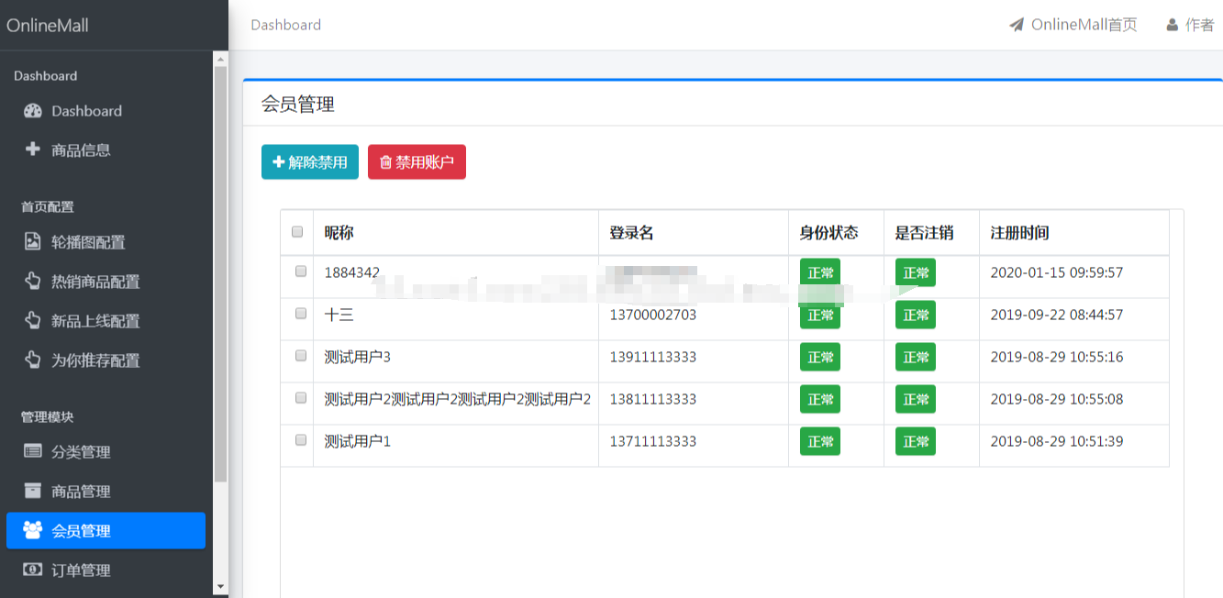Click the 会员管理 panel heading
The image size is (1223, 598).
[x=298, y=105]
